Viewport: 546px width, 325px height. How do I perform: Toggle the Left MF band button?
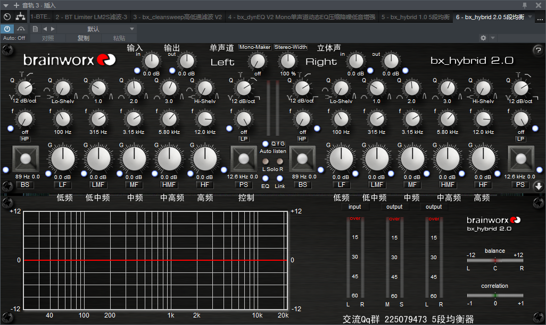(134, 185)
